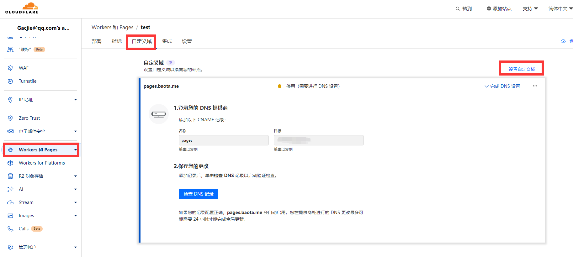The height and width of the screenshot is (257, 573).
Task: Click the Workers and Pages diamond icon
Action: click(x=10, y=150)
